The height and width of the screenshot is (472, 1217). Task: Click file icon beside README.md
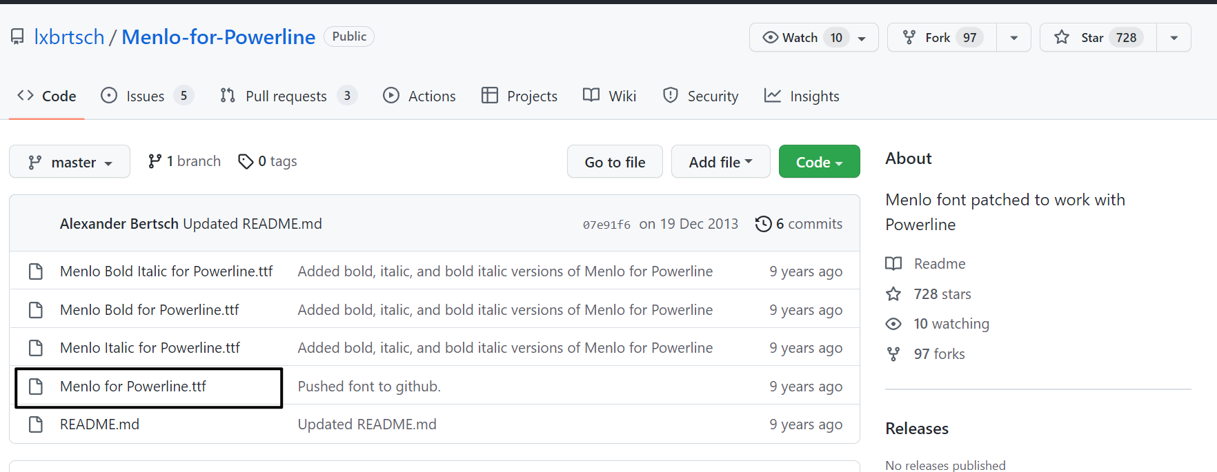(36, 424)
